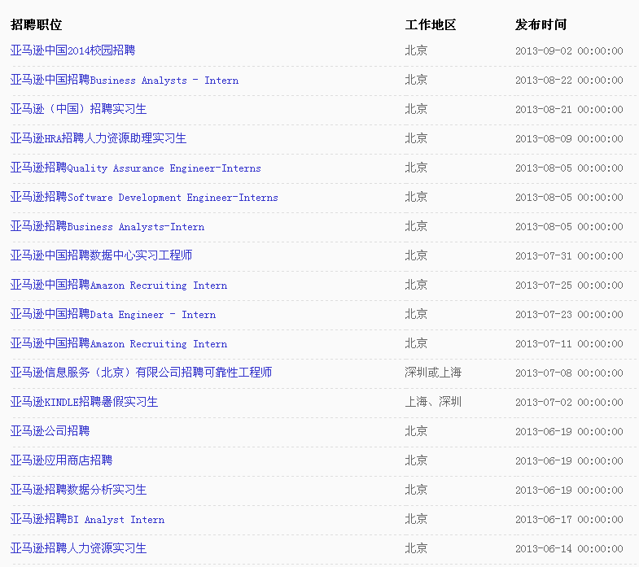Image resolution: width=639 pixels, height=567 pixels.
Task: Open the 亚马逊公司招聘 posting
Action: click(x=50, y=431)
